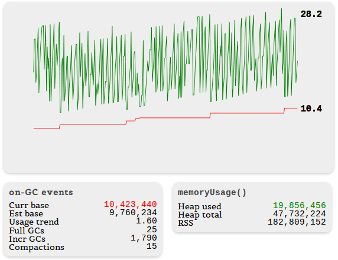Click the Usage trend label

click(x=34, y=222)
